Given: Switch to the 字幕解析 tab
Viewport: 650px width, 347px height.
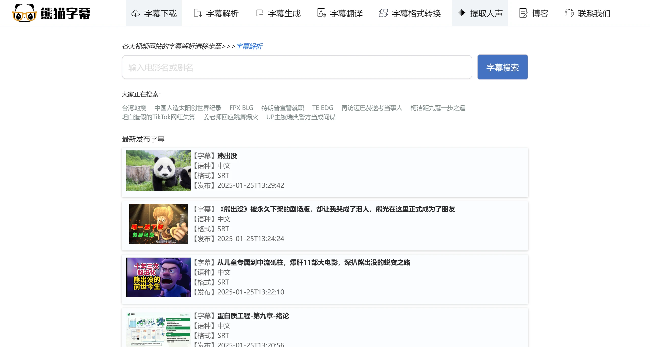Looking at the screenshot, I should coord(216,13).
